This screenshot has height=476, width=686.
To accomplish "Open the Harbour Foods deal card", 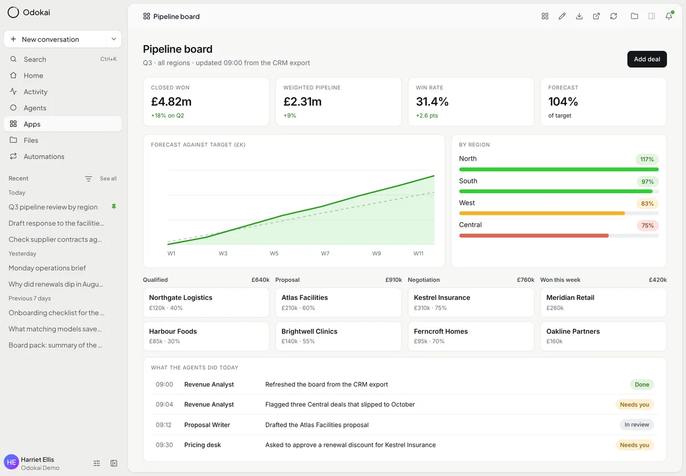I will (x=206, y=336).
